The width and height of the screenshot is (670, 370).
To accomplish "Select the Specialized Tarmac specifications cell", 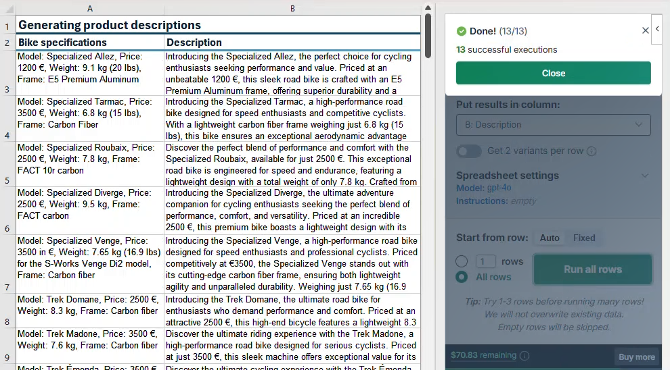I will [x=90, y=118].
